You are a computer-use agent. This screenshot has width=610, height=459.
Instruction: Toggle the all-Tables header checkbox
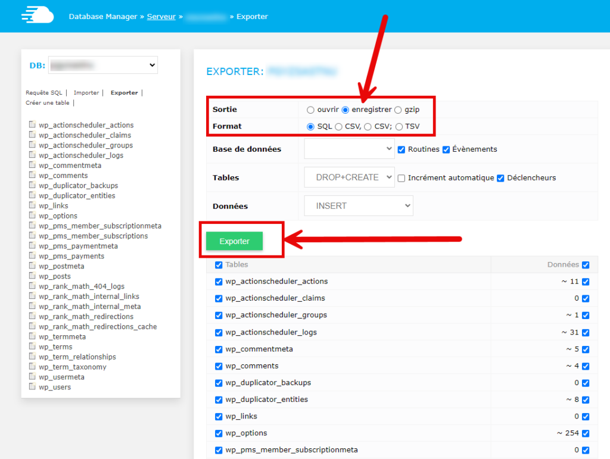219,265
